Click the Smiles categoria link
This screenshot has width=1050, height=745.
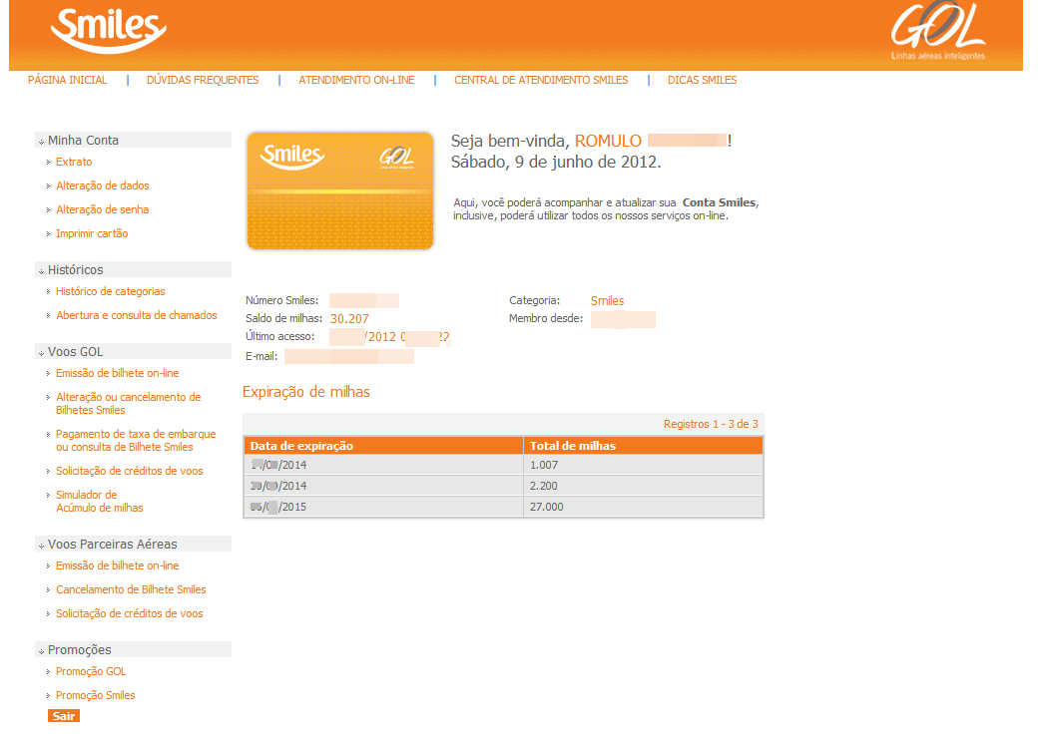608,301
